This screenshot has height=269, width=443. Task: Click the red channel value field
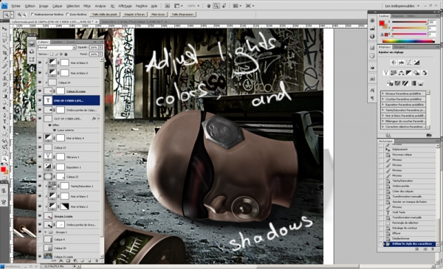pos(432,22)
